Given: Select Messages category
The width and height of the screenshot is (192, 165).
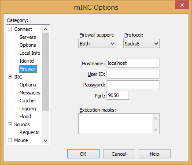Looking at the screenshot, I should coord(30,93).
